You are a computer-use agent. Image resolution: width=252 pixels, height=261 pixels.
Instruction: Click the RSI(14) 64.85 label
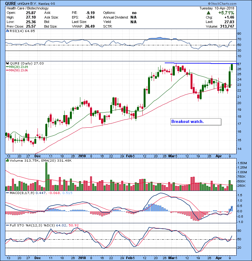[x=22, y=31]
